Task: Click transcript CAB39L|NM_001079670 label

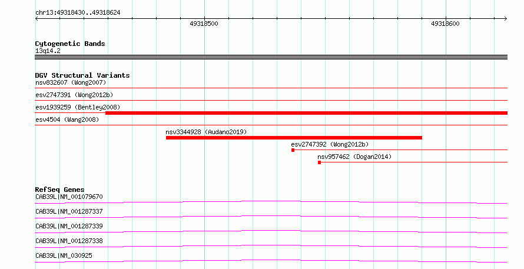Action: pyautogui.click(x=69, y=197)
